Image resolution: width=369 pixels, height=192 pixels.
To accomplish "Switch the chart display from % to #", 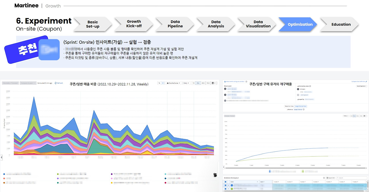I will [x=163, y=83].
